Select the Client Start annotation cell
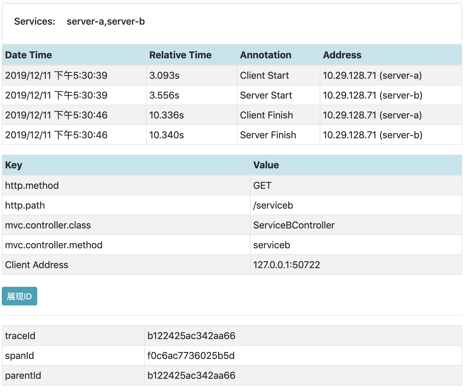Screen dimensions: 467x392 (264, 75)
